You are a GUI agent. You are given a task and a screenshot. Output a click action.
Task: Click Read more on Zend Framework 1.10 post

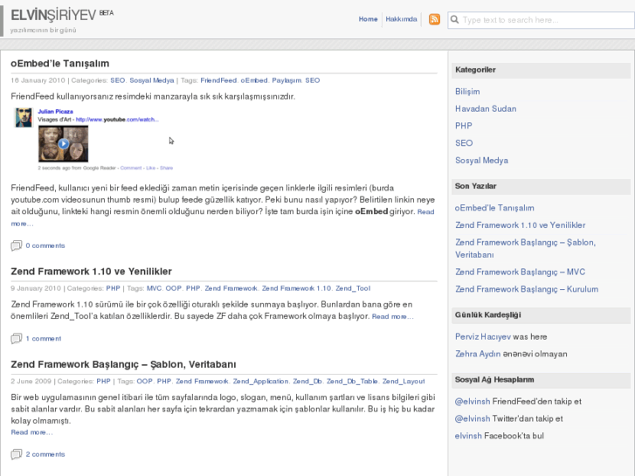point(392,316)
